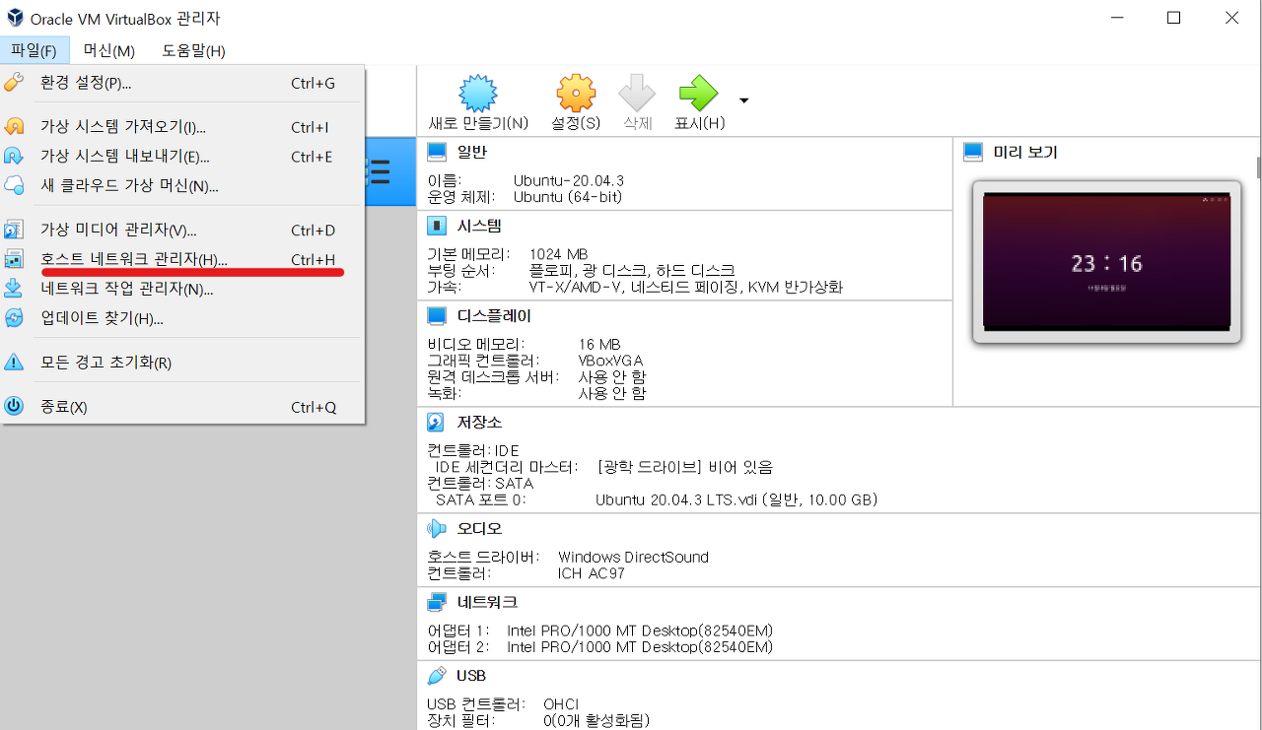
Task: Open the 도움말(H) menu
Action: click(193, 50)
